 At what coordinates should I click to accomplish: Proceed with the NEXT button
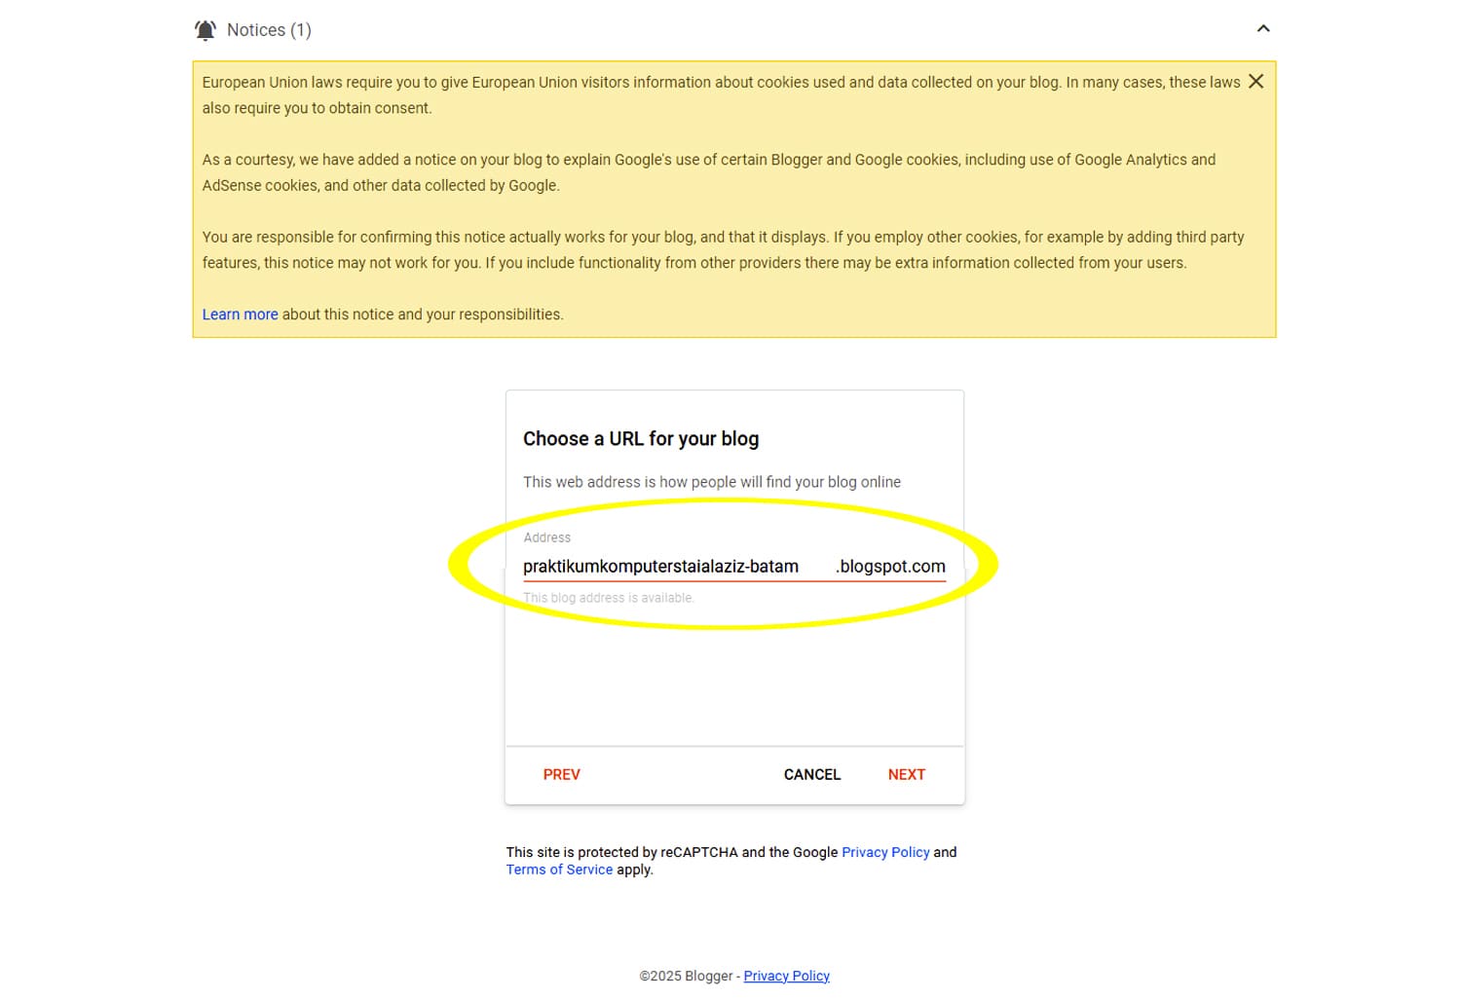click(x=906, y=774)
